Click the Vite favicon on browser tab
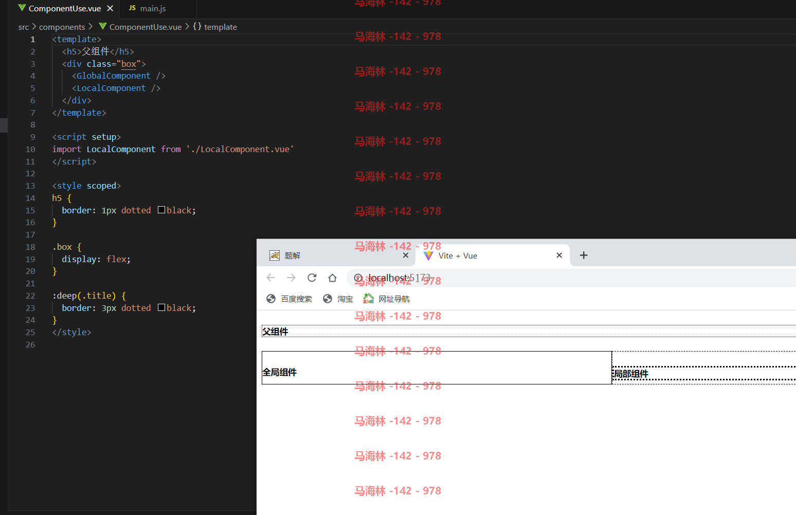This screenshot has height=515, width=796. click(x=428, y=255)
